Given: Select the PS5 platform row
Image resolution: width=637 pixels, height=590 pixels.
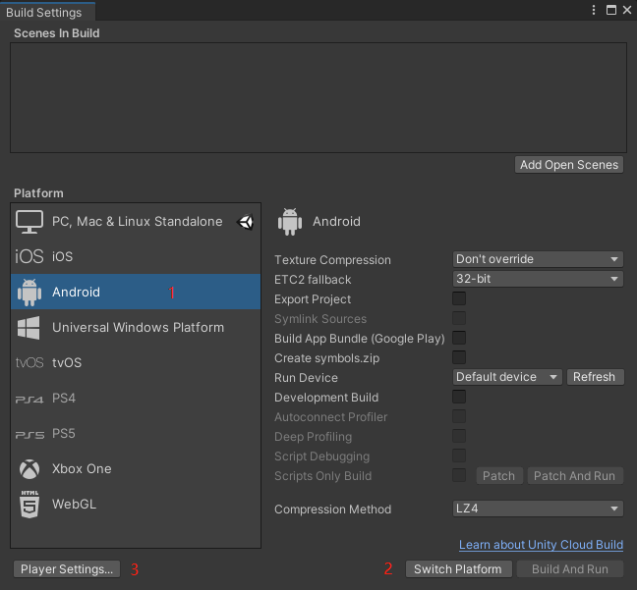Looking at the screenshot, I should tap(136, 433).
